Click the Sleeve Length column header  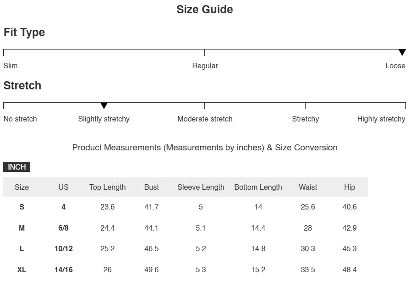click(x=201, y=187)
